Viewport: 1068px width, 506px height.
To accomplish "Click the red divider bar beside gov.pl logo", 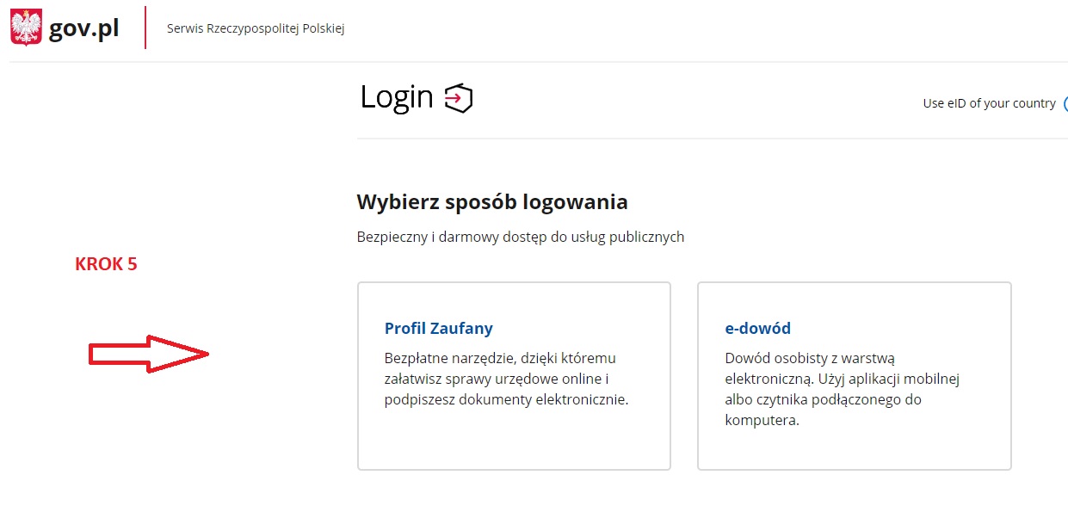I will click(144, 27).
